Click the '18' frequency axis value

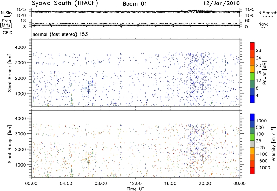[23, 21]
